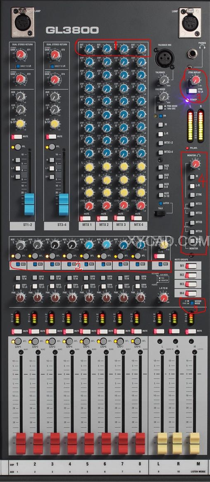Turn the MTX 2 red level knob
The height and width of the screenshot is (482, 210).
coord(106,205)
